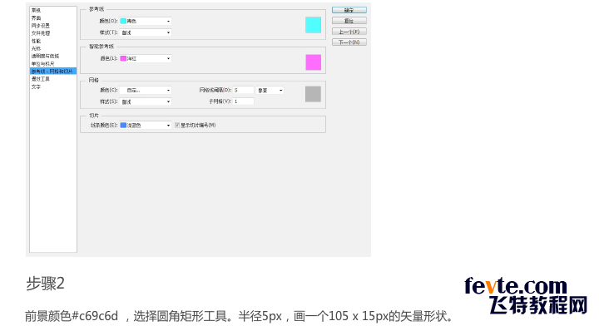Click the 复位 (Reset) button
This screenshot has height=326, width=599.
pyautogui.click(x=349, y=21)
